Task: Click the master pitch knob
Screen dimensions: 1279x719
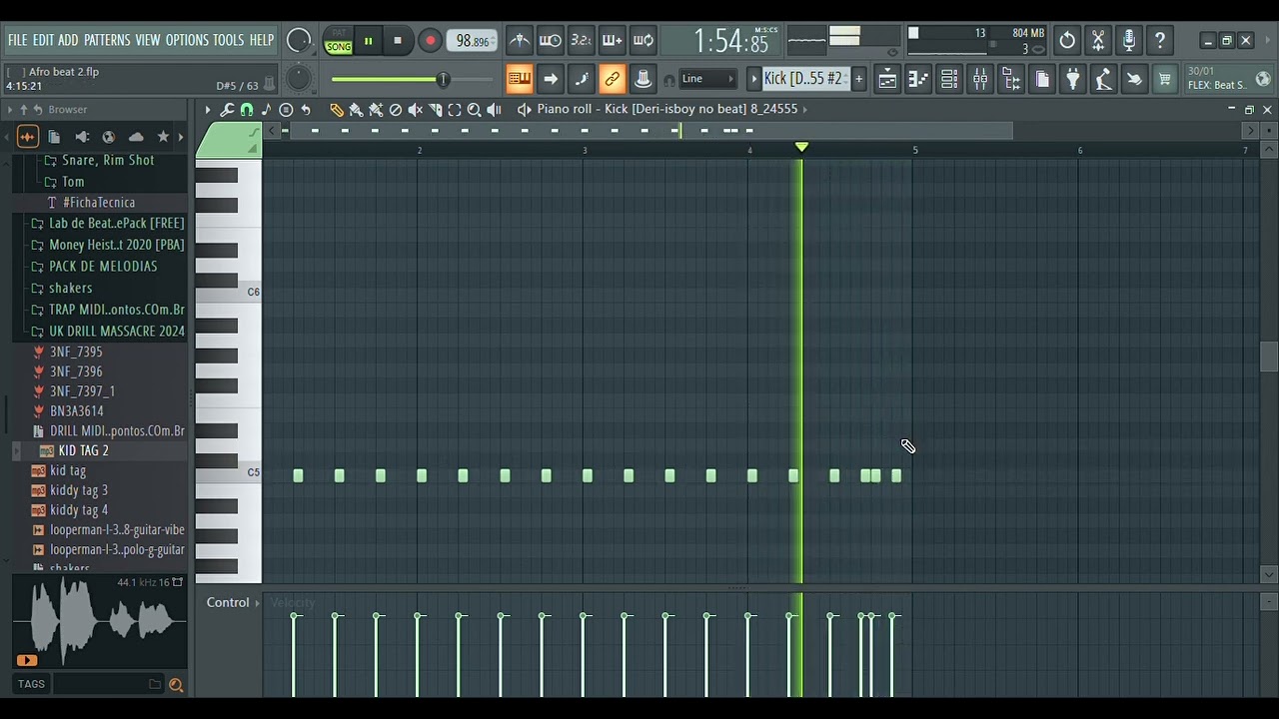Action: point(299,79)
